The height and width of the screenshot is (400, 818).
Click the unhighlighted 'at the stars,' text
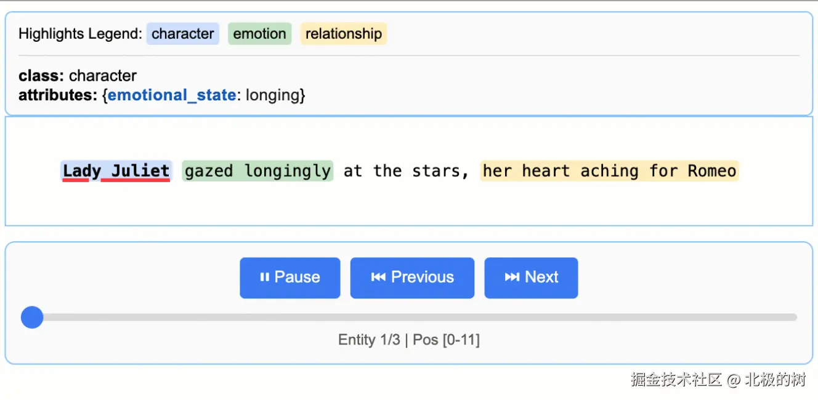pyautogui.click(x=407, y=170)
